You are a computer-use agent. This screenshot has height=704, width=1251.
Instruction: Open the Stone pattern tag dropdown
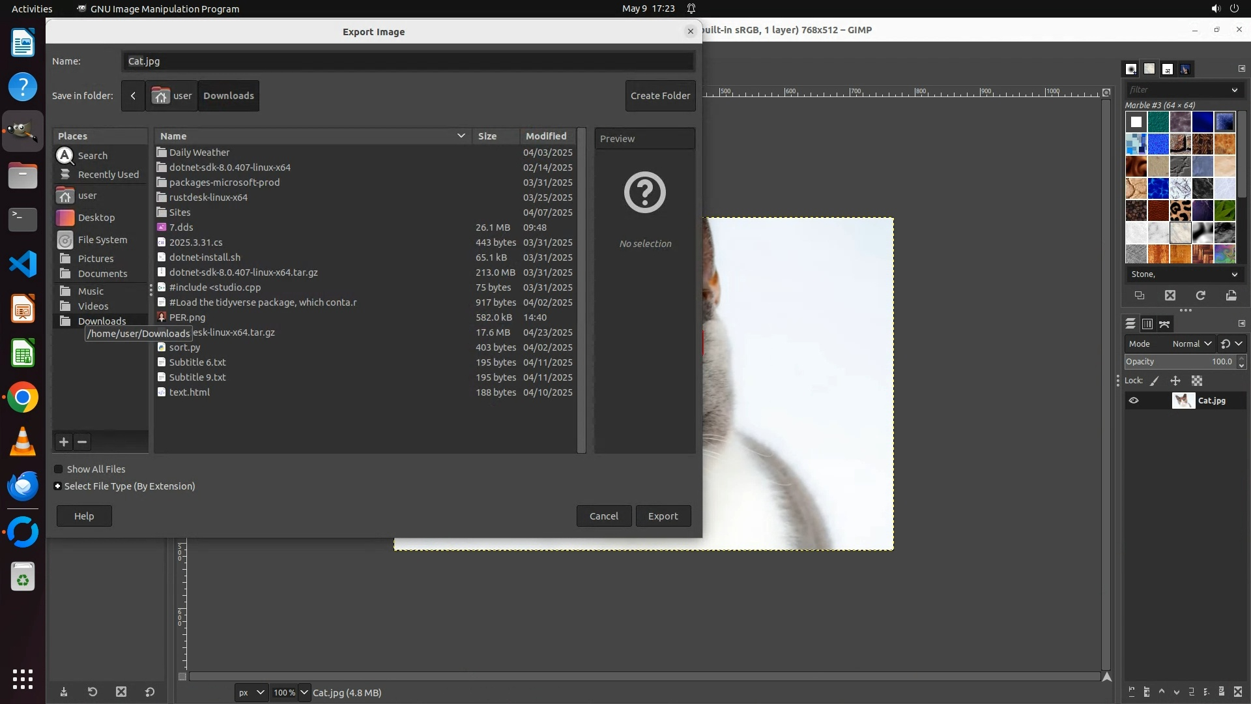coord(1234,274)
